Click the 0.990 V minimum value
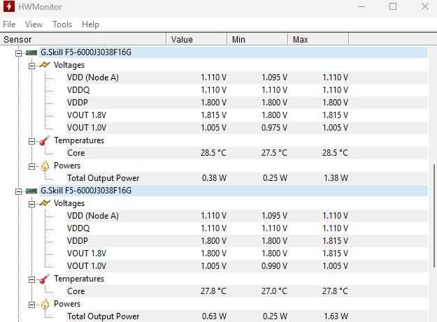 click(274, 266)
